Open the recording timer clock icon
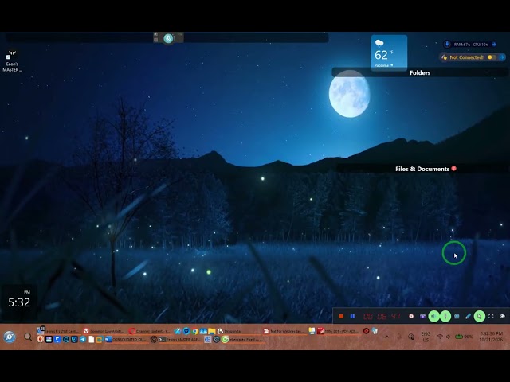 [411, 316]
